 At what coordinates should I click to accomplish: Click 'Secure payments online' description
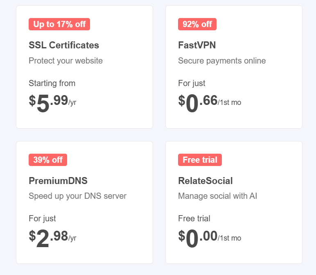click(222, 61)
